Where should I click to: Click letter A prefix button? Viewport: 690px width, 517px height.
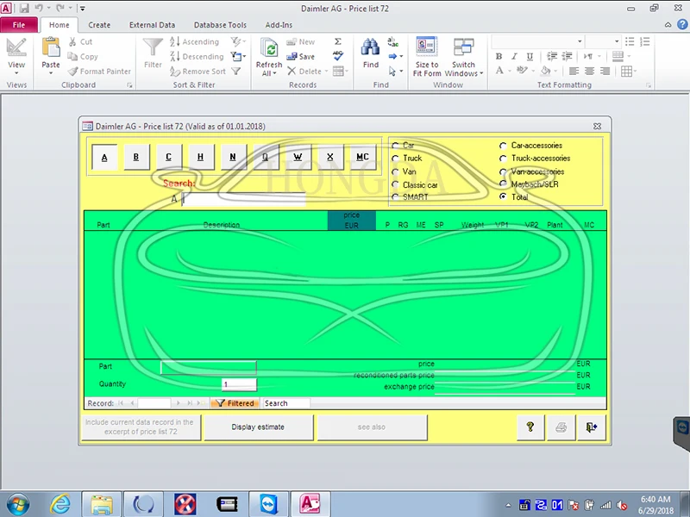coord(104,157)
